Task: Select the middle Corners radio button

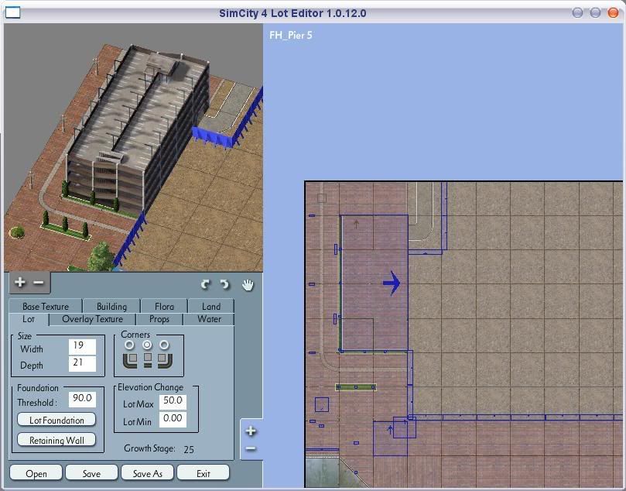Action: tap(147, 345)
